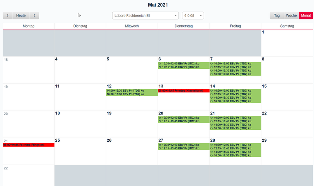
Task: Select day number 4 in the calendar
Action: pos(56,59)
